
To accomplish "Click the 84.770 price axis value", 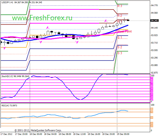I will click(x=154, y=6).
